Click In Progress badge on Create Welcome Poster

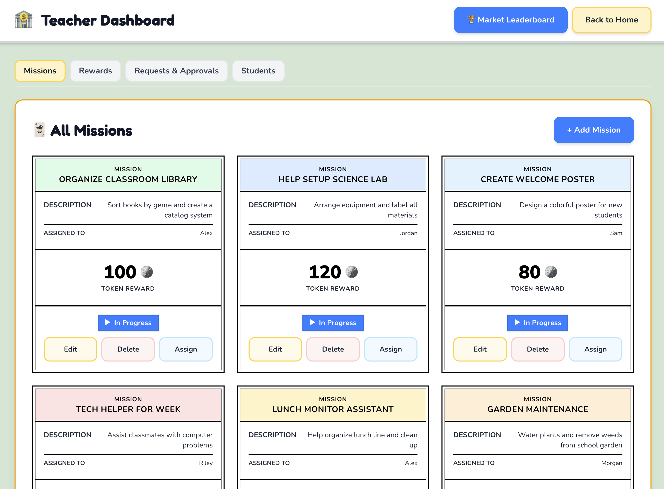(537, 323)
